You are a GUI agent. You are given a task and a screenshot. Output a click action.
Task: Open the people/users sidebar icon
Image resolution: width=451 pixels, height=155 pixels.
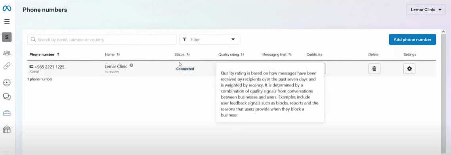[7, 53]
